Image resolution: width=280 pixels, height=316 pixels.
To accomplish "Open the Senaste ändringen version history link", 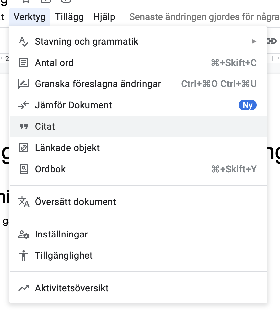I will pos(204,17).
